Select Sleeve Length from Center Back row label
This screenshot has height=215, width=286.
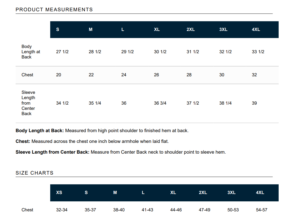(x=28, y=103)
